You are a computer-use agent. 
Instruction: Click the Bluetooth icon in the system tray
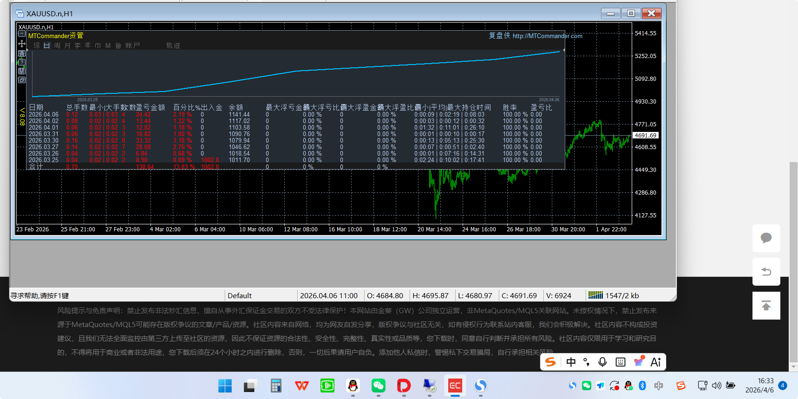[x=642, y=386]
